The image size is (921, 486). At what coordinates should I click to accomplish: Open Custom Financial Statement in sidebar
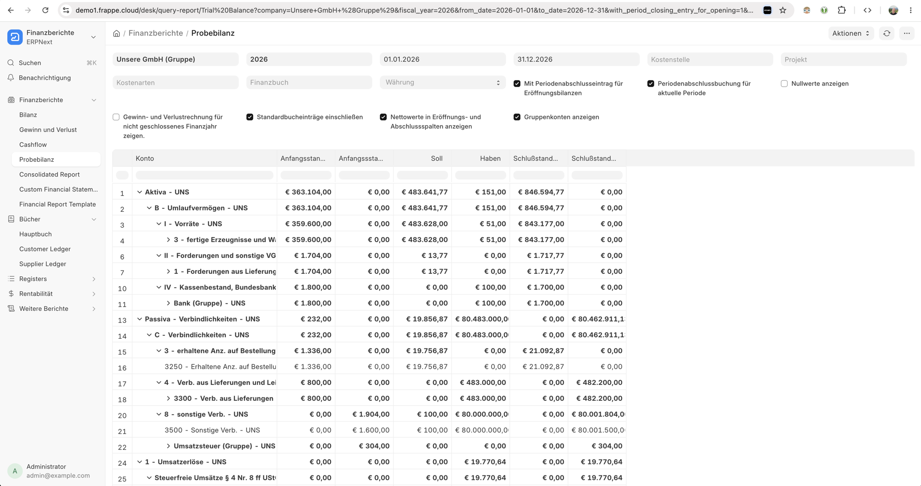[56, 189]
